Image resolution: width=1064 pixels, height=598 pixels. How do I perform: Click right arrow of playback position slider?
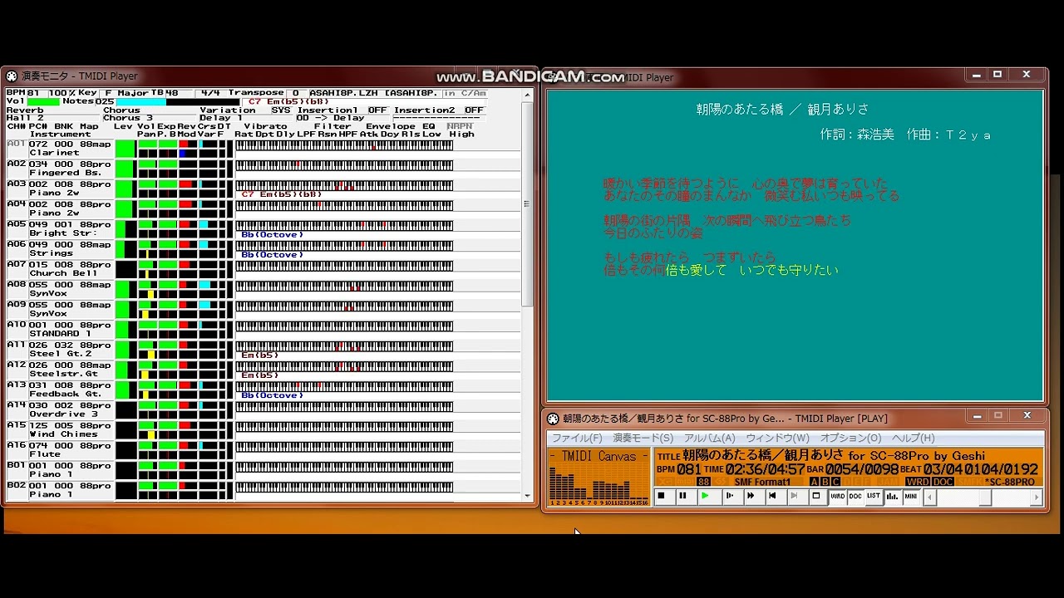tap(1036, 498)
